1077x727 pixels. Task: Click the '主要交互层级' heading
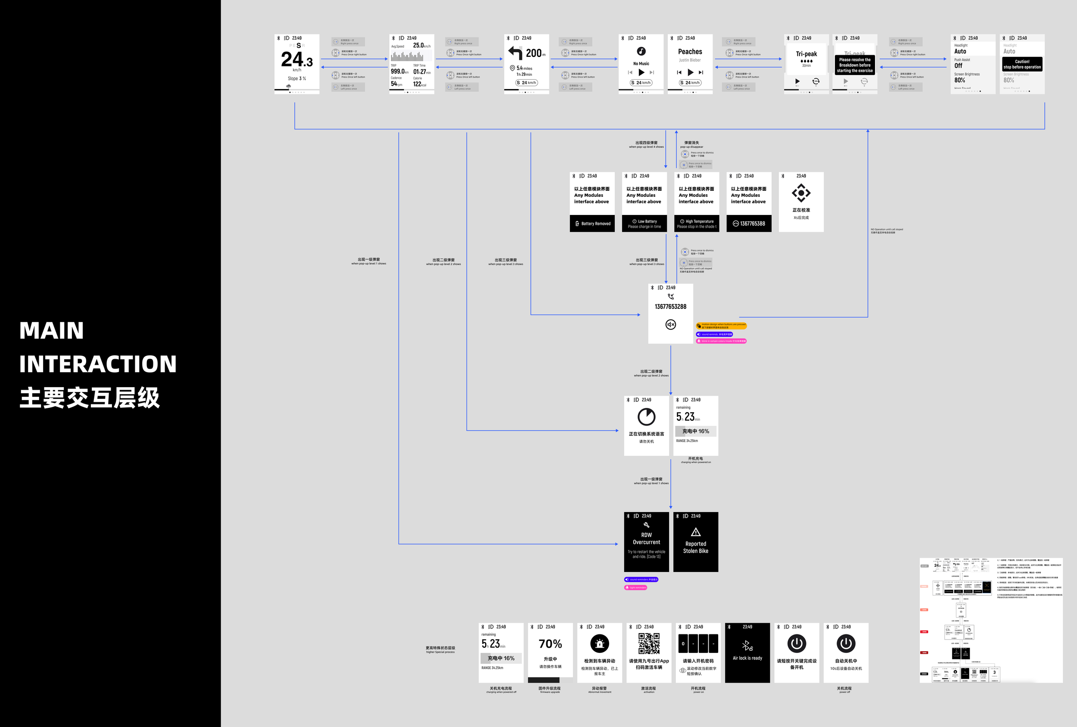point(90,398)
